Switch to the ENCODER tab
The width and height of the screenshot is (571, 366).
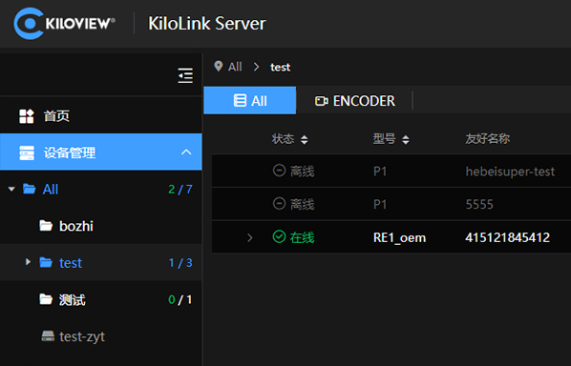pos(354,101)
